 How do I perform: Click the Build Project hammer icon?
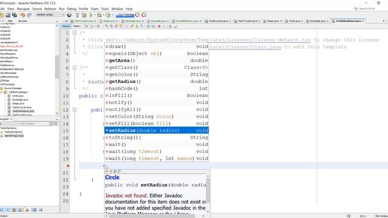pyautogui.click(x=78, y=15)
